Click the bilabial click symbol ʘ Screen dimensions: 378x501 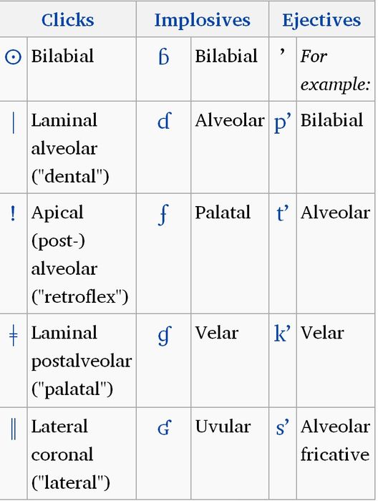[14, 57]
